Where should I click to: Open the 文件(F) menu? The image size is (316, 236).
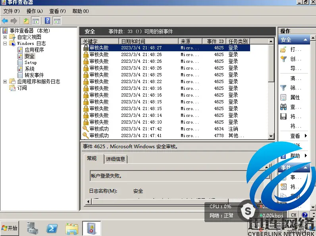pos(12,11)
